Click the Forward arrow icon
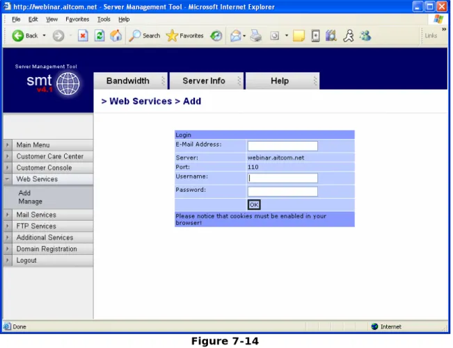The height and width of the screenshot is (348, 453). (58, 35)
